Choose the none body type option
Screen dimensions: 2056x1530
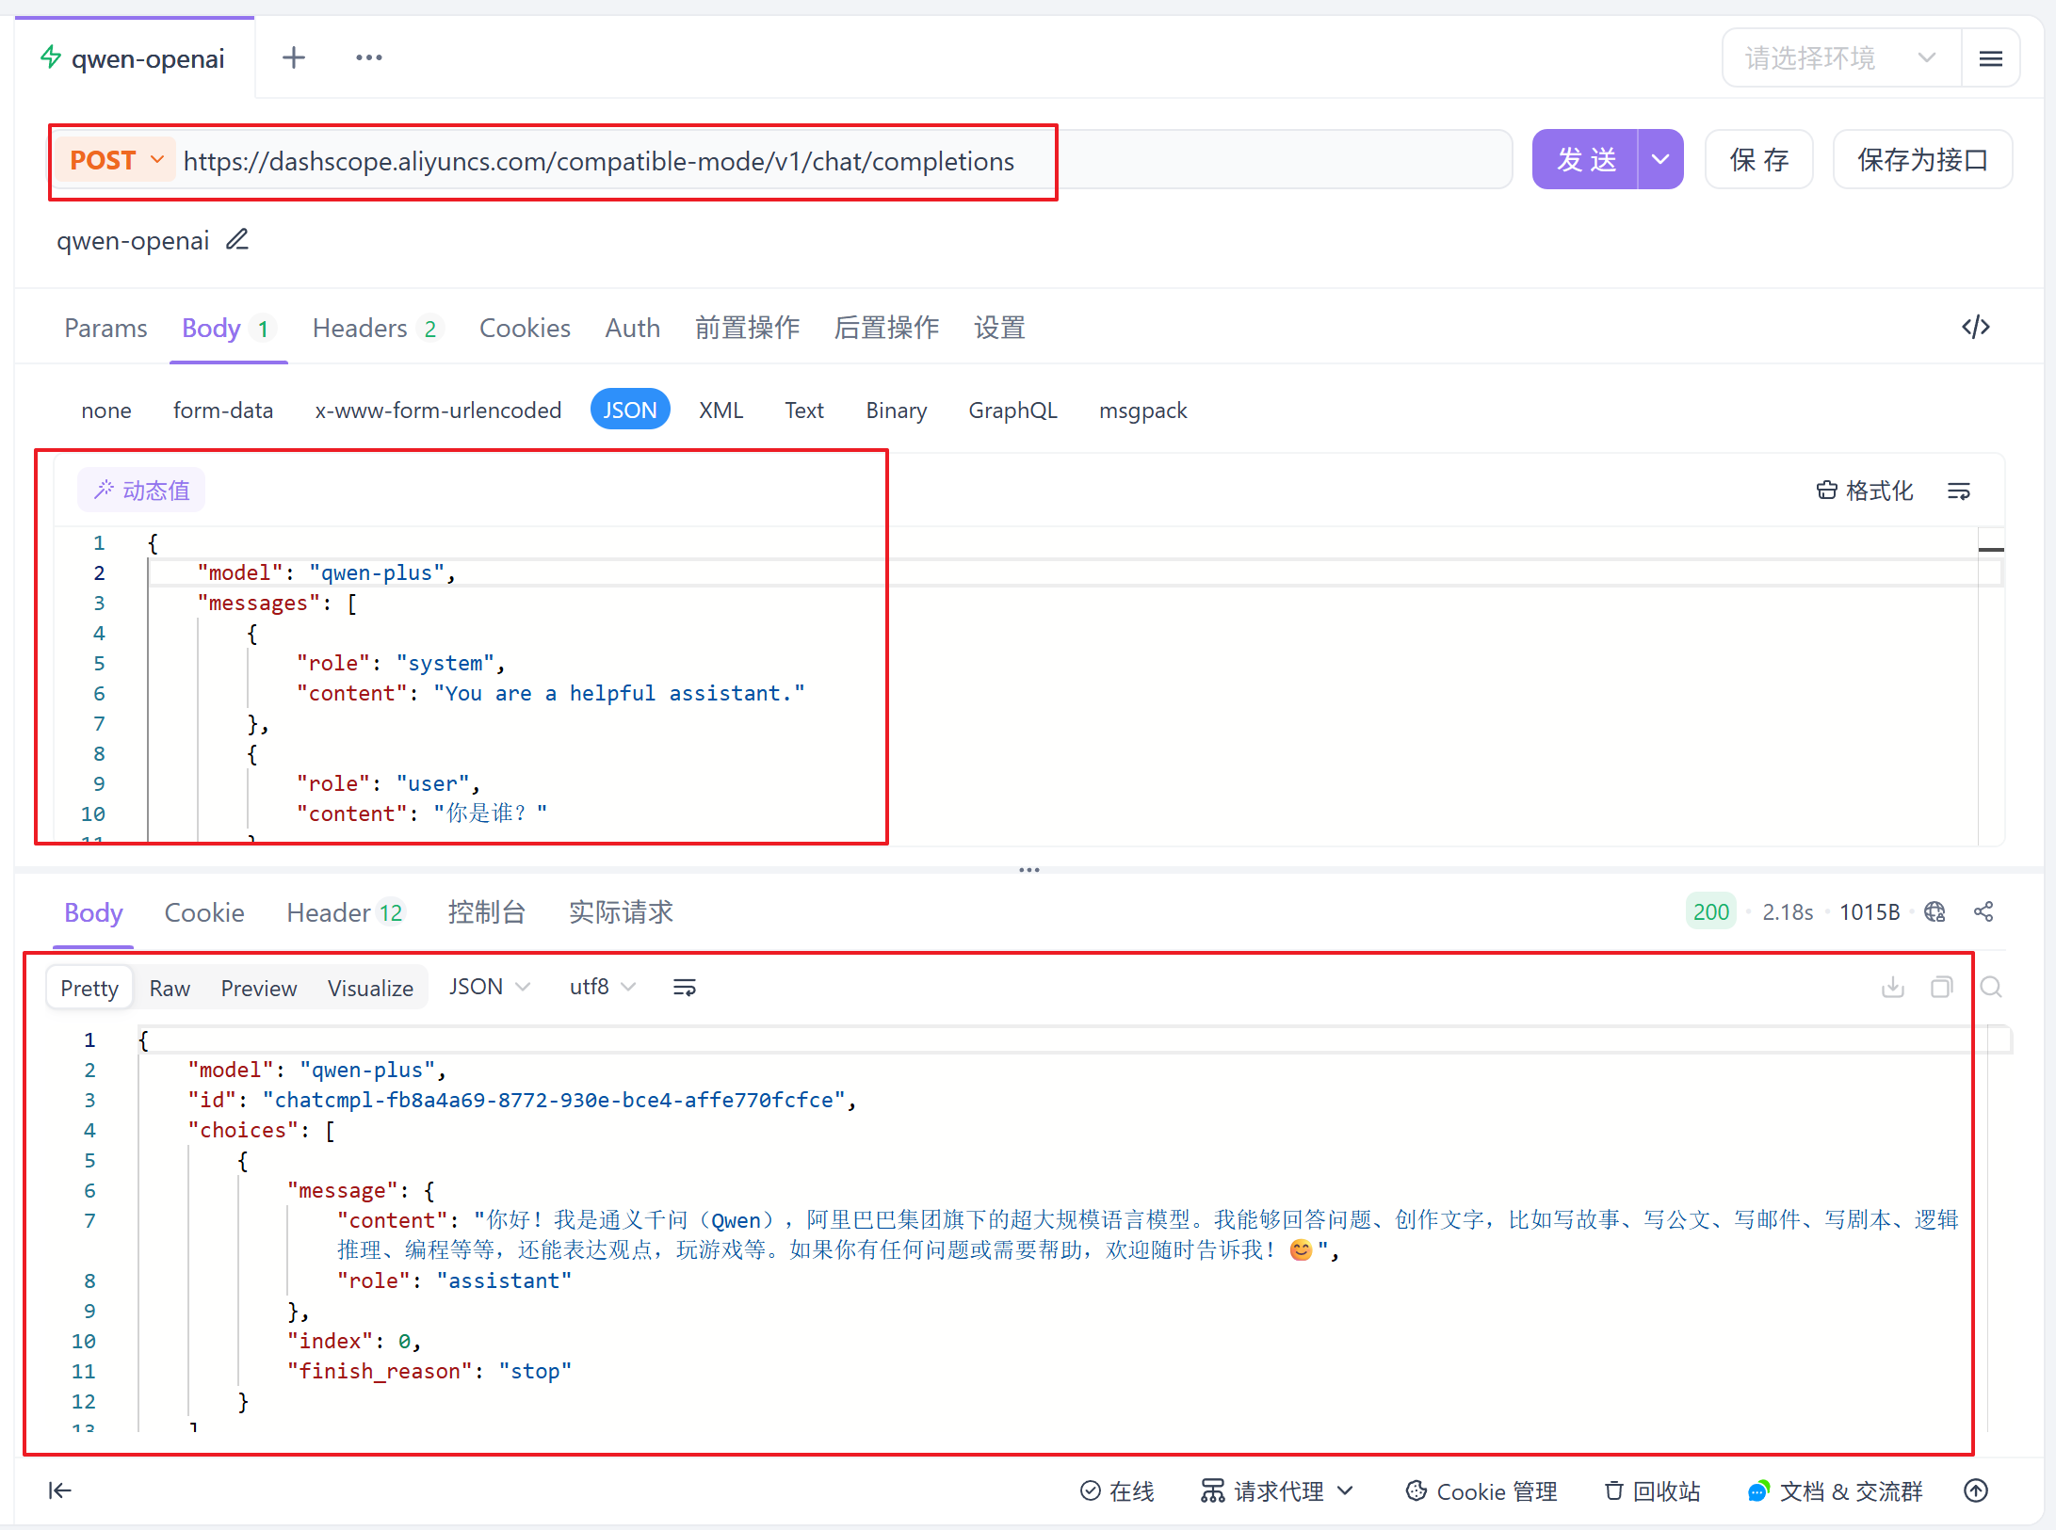coord(105,411)
